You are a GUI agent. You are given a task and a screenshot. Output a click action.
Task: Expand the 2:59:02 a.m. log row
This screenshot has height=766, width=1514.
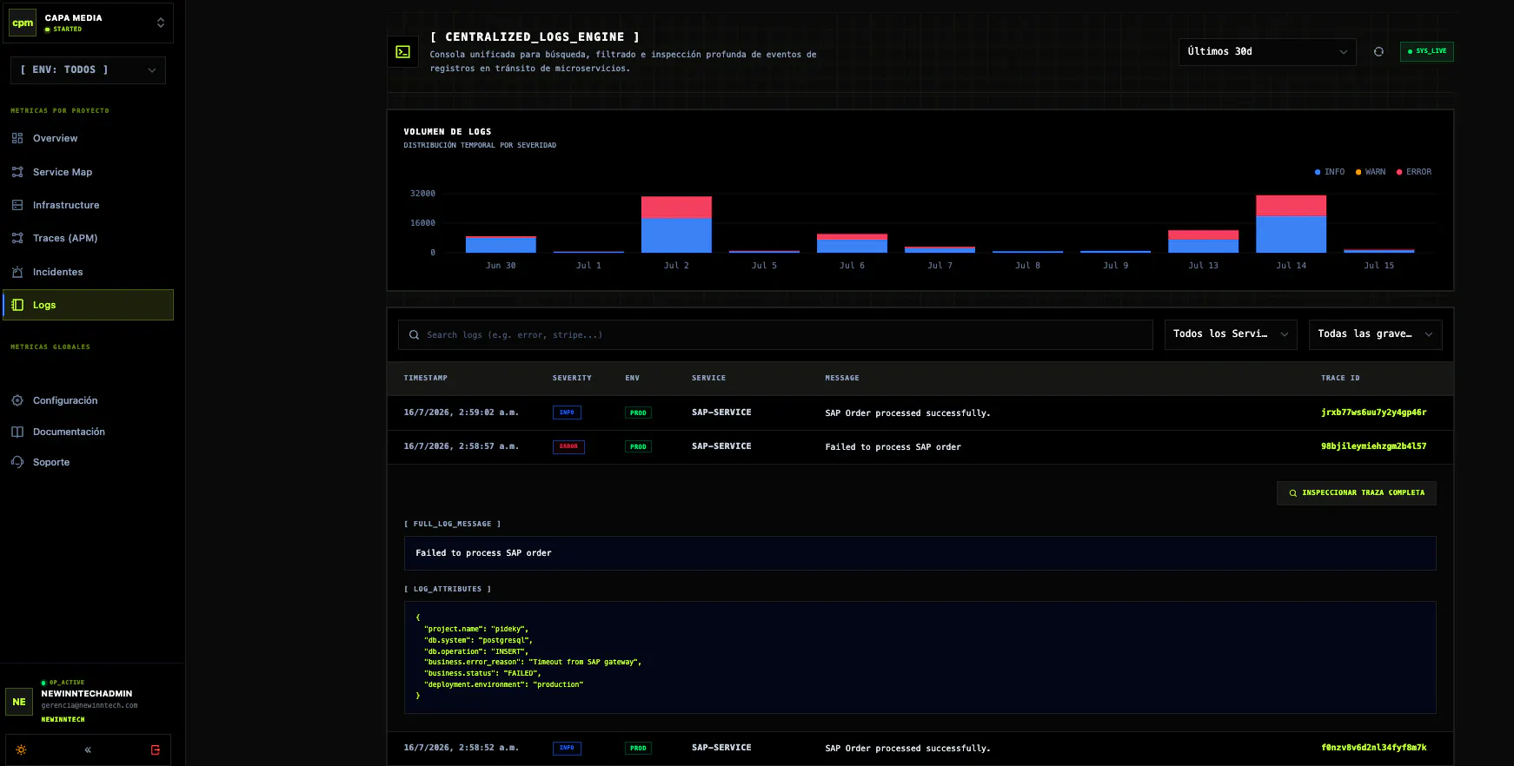(x=920, y=413)
